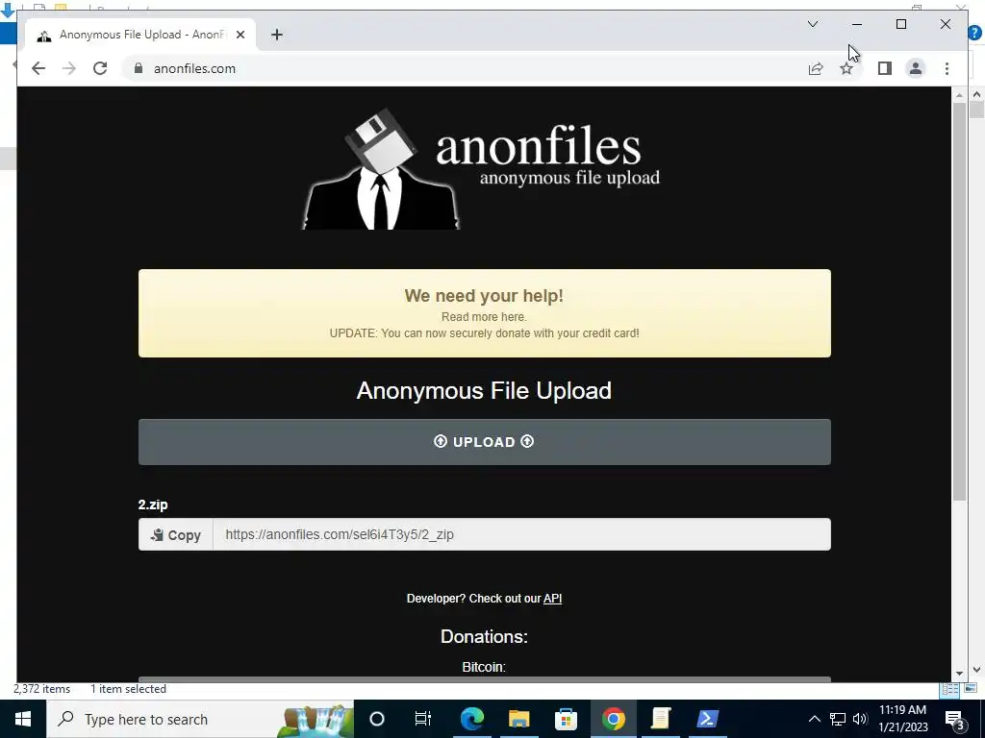
Task: Open Microsoft Edge from the taskbar
Action: [471, 719]
